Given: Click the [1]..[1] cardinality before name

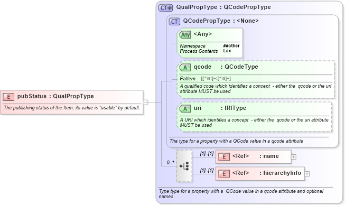Looking at the screenshot, I should [x=207, y=153].
